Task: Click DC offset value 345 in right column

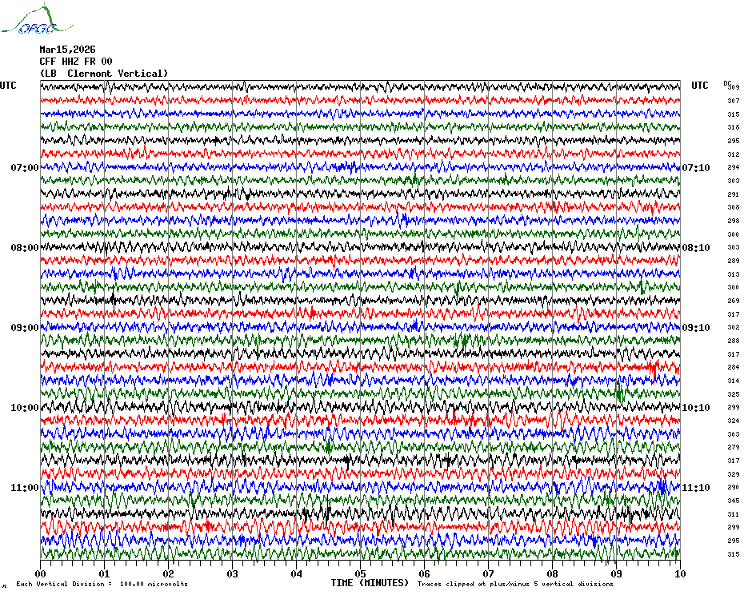Action: (733, 501)
